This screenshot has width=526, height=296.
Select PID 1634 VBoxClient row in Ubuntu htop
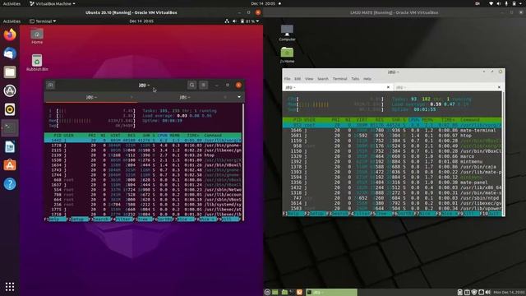tap(143, 164)
